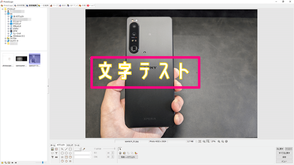Click the load objects icon beside trash

point(124,153)
